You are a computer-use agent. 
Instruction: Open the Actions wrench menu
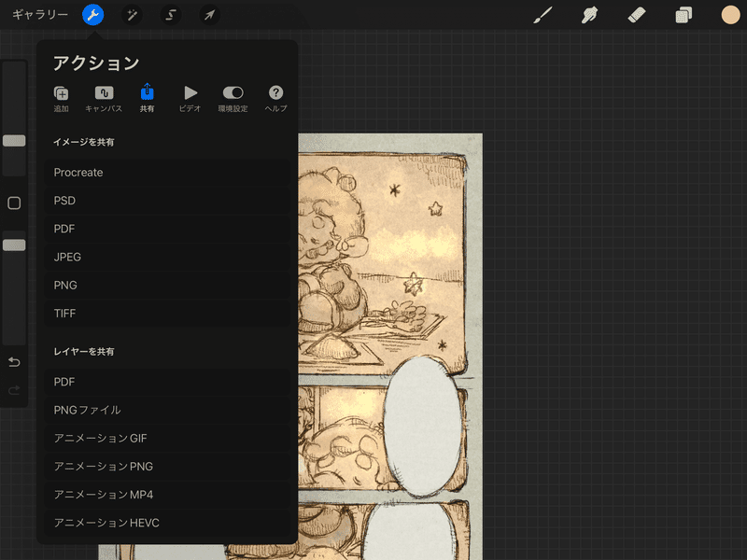92,15
